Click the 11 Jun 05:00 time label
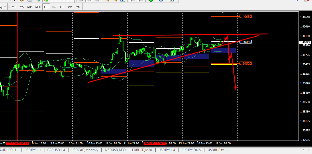This screenshot has width=312, height=154. click(113, 143)
